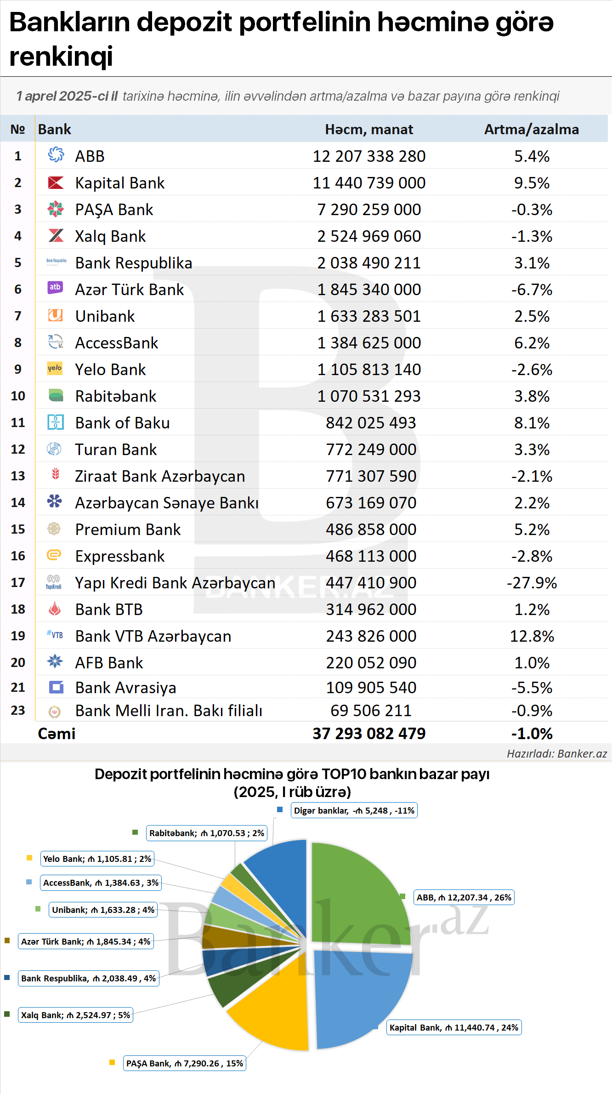Click the value '69 506 211'
Screen dimensions: 612x1094
pos(371,711)
